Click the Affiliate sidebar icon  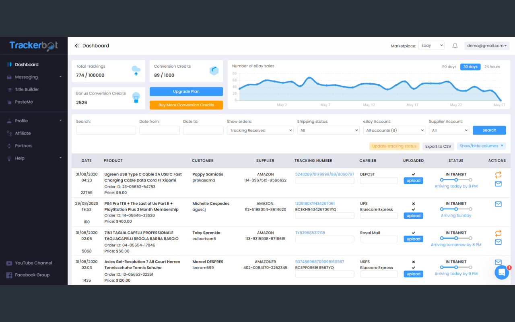pyautogui.click(x=9, y=133)
